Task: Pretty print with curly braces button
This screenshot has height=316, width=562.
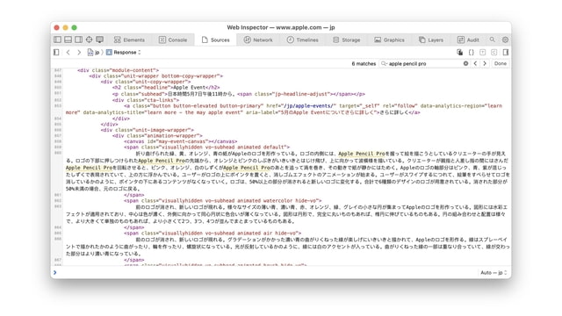Action: pyautogui.click(x=471, y=53)
